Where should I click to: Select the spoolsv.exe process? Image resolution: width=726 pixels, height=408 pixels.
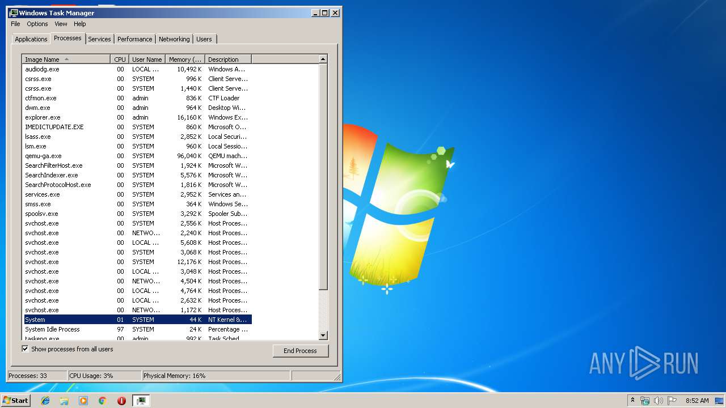point(137,214)
